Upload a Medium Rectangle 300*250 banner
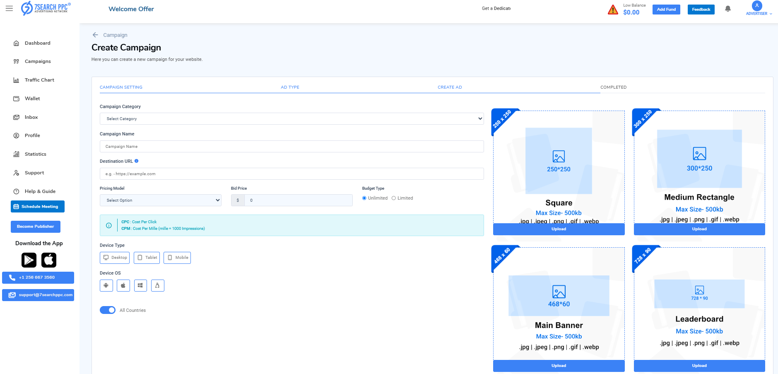Viewport: 778px width, 374px height. tap(699, 229)
